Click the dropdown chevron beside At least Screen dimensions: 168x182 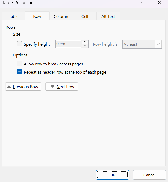click(158, 44)
